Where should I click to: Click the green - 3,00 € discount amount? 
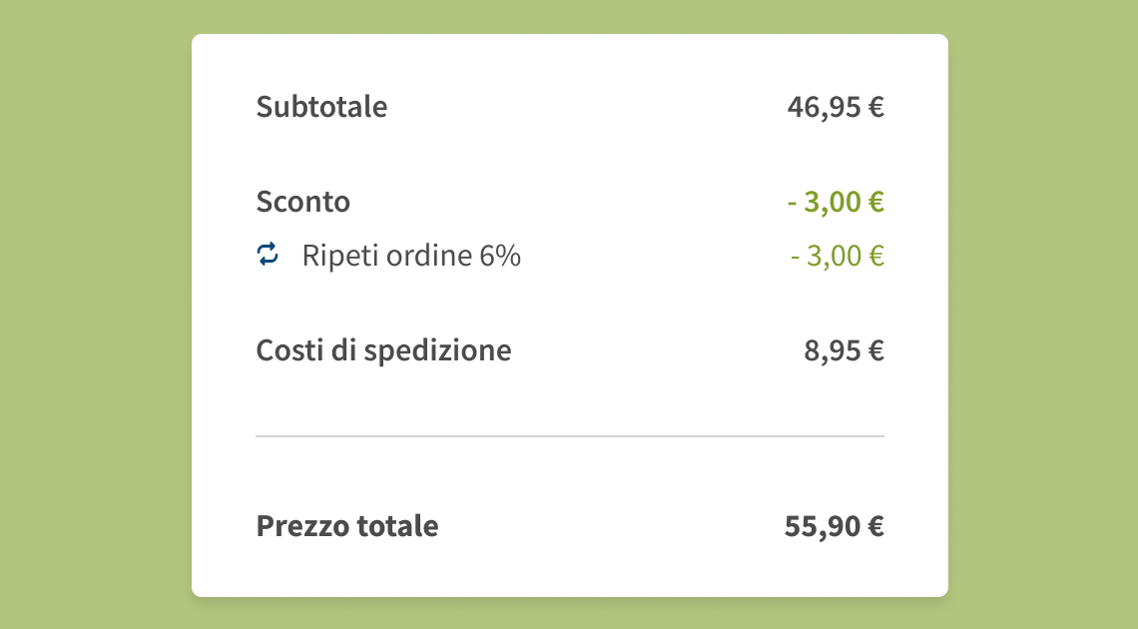click(x=836, y=201)
